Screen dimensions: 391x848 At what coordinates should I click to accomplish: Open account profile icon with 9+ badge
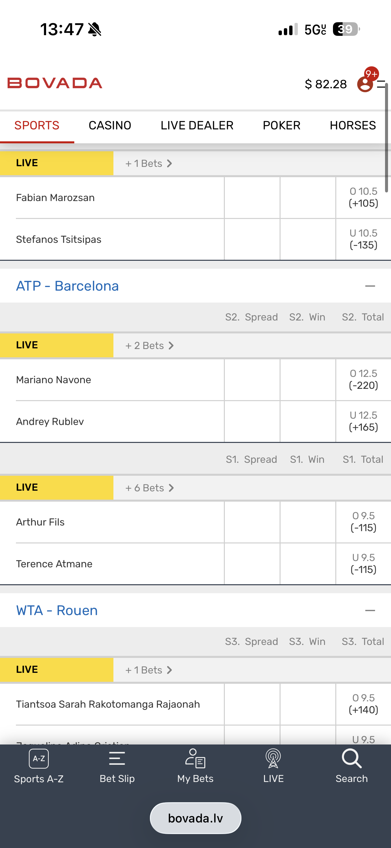click(x=365, y=84)
